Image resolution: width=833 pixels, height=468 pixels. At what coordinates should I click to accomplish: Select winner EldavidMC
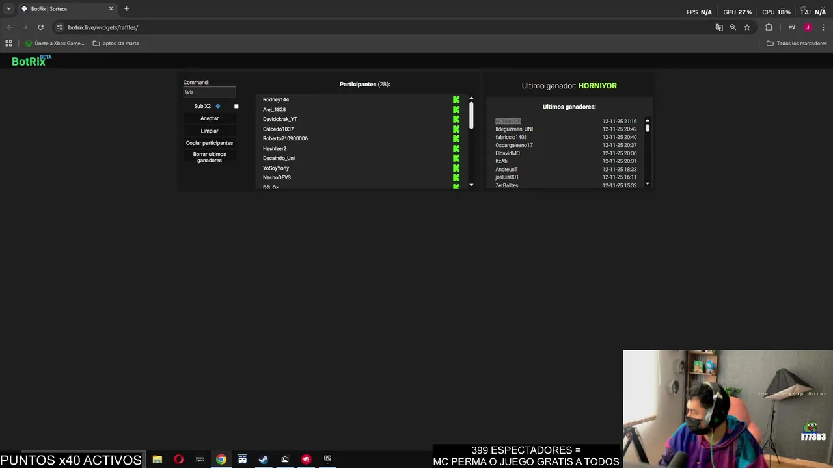click(x=508, y=153)
